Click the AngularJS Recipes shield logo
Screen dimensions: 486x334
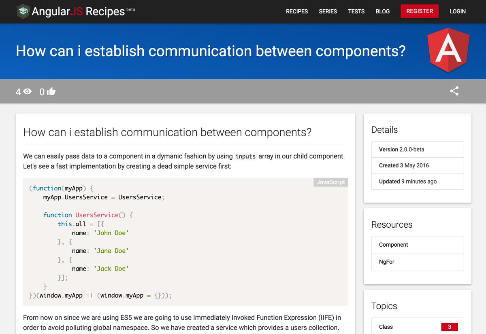click(23, 11)
